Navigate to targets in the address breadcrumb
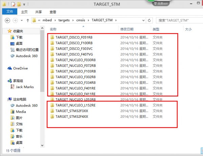 click(64, 20)
